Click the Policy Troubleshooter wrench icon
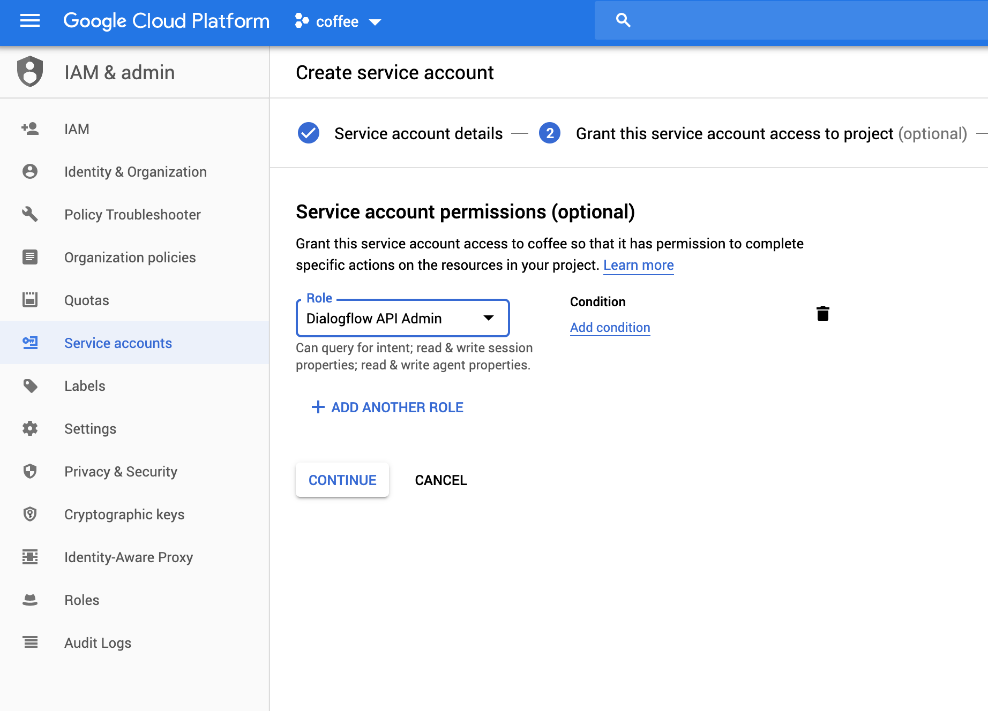 click(x=30, y=214)
